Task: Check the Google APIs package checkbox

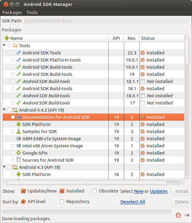Action: coord(13,153)
